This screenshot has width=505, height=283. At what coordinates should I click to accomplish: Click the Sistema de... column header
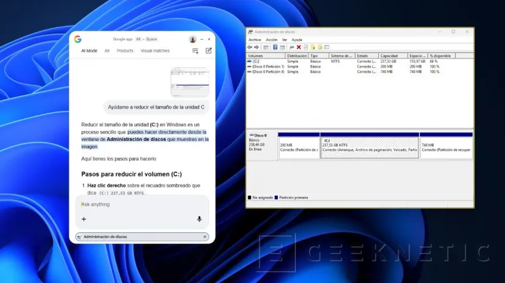coord(342,56)
